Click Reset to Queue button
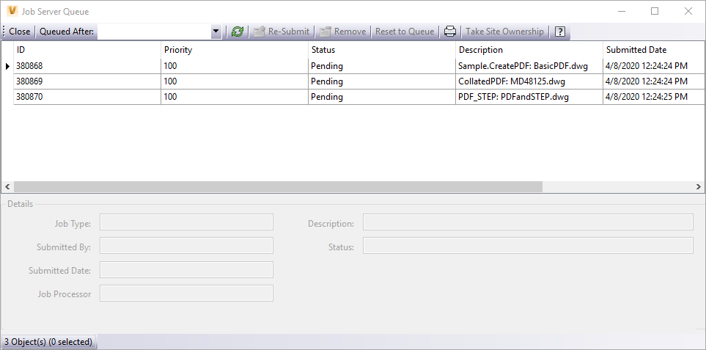The height and width of the screenshot is (350, 706). [x=405, y=32]
